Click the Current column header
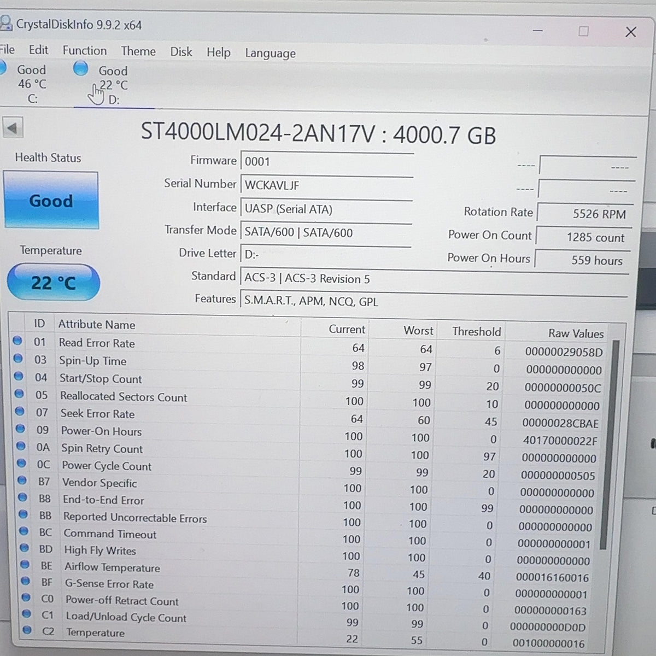The height and width of the screenshot is (656, 656). 347,329
